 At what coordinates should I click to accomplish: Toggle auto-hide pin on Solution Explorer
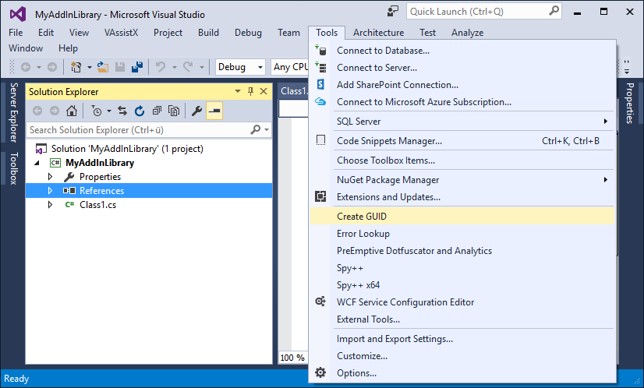click(250, 92)
